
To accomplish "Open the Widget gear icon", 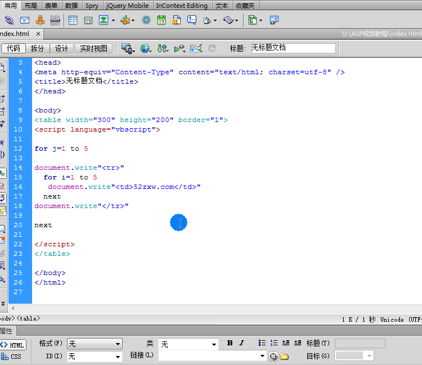I will point(146,20).
